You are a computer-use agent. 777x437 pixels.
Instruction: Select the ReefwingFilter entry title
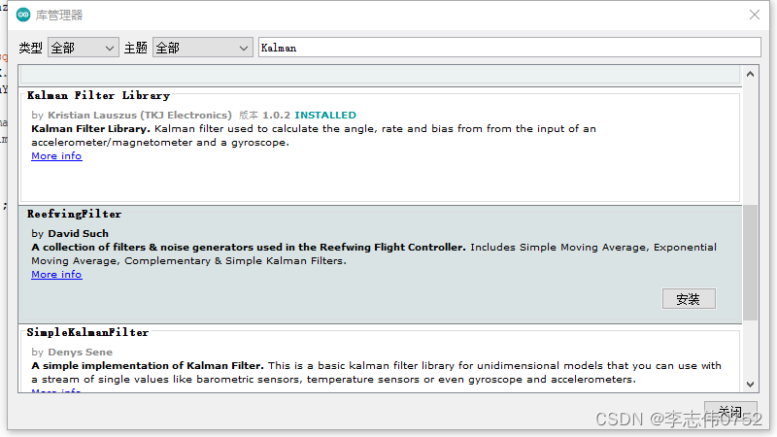coord(75,214)
